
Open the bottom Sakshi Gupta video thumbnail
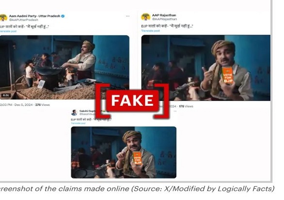click(x=124, y=152)
